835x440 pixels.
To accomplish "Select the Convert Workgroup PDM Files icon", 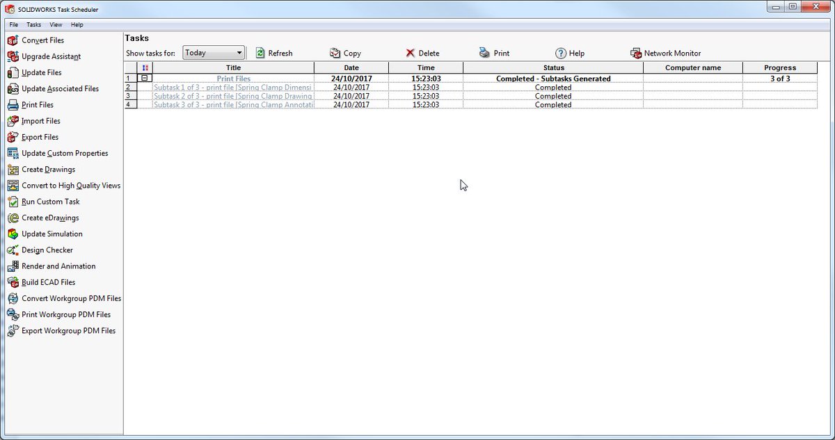I will [x=13, y=298].
